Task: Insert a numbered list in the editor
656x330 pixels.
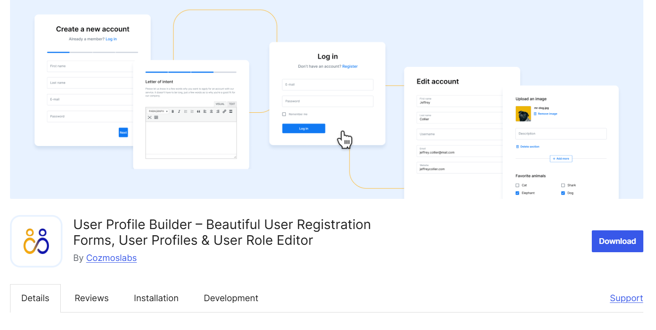Action: point(193,111)
